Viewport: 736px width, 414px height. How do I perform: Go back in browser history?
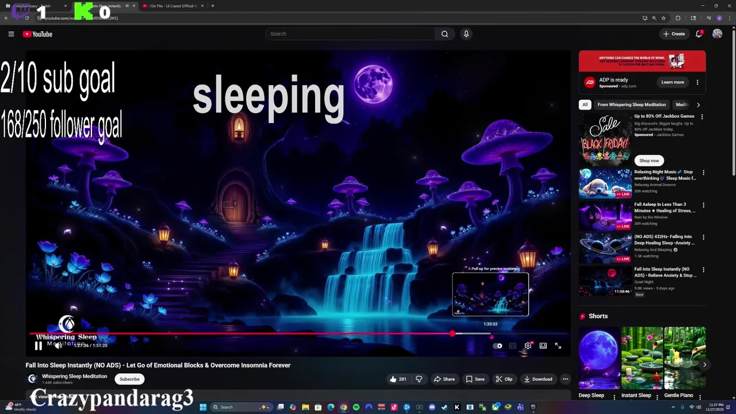click(x=6, y=18)
